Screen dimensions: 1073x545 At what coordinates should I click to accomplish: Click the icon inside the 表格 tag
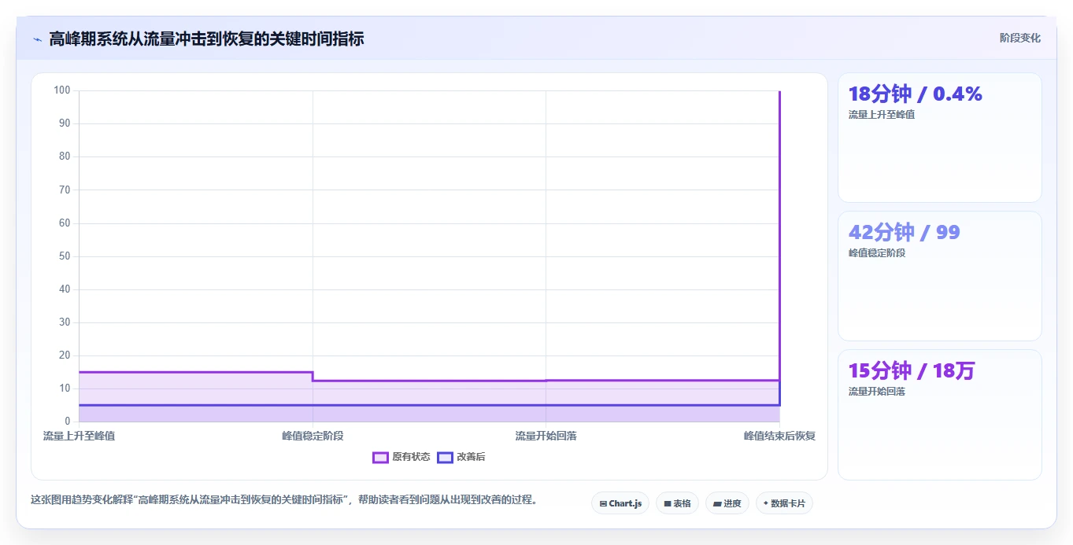(668, 503)
